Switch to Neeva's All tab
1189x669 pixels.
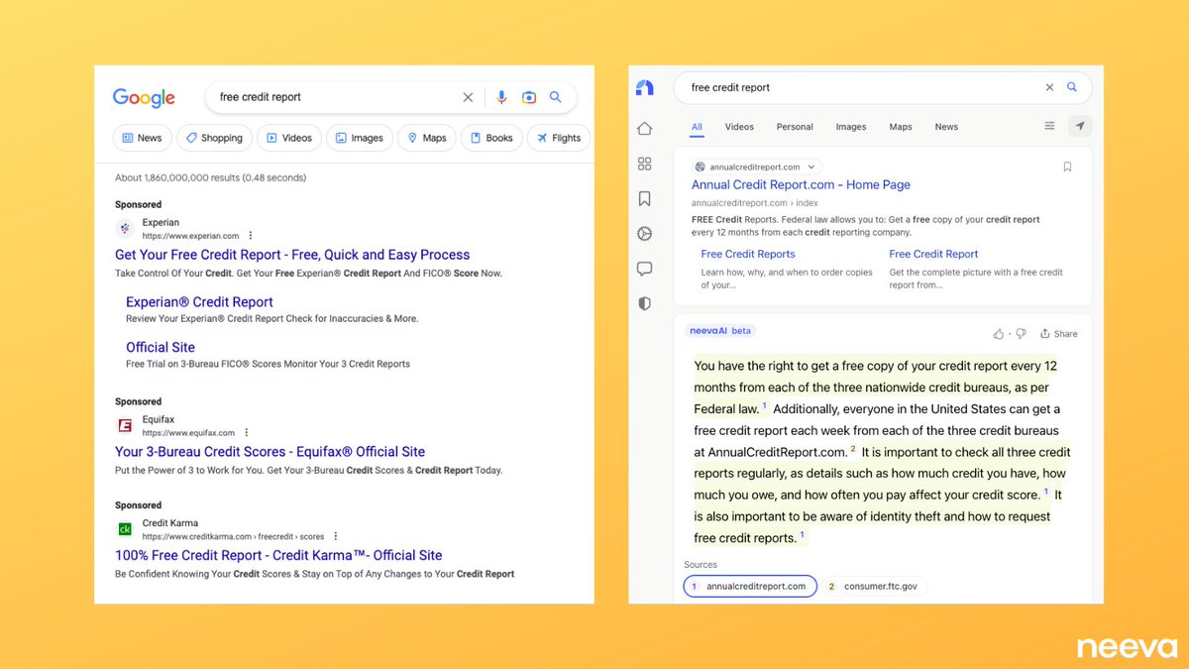coord(698,127)
